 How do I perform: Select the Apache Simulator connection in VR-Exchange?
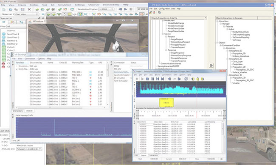[x=122, y=75]
